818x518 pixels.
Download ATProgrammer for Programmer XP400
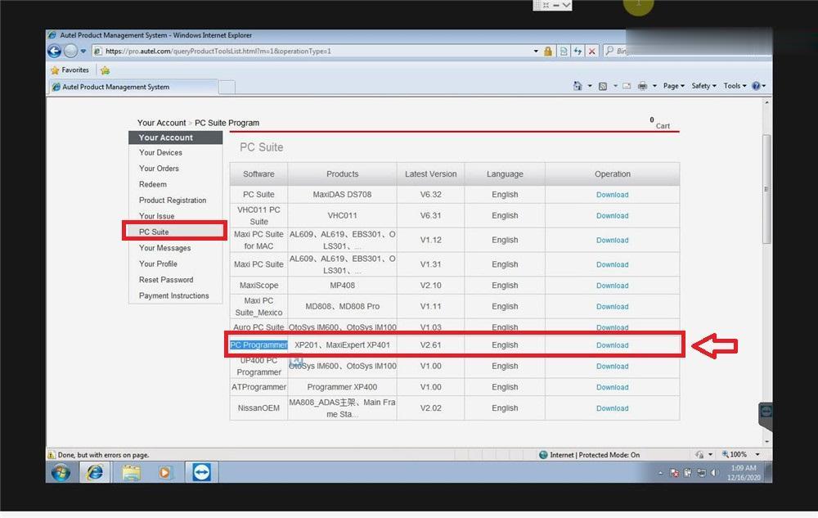coord(613,387)
